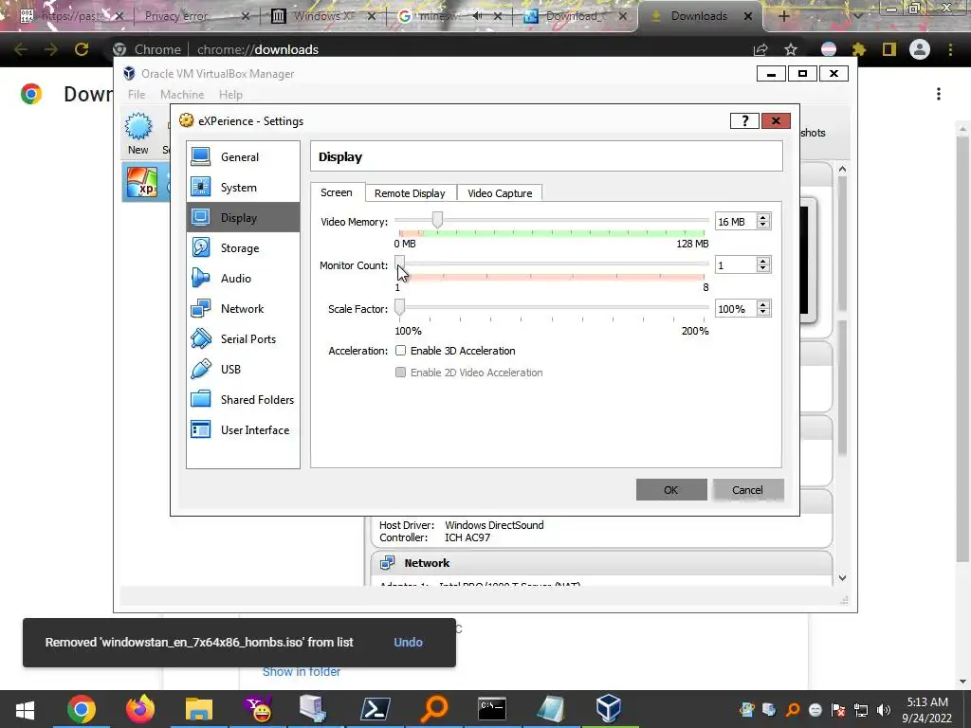Click the Video Memory value field
Image resolution: width=971 pixels, height=728 pixels.
tap(736, 222)
